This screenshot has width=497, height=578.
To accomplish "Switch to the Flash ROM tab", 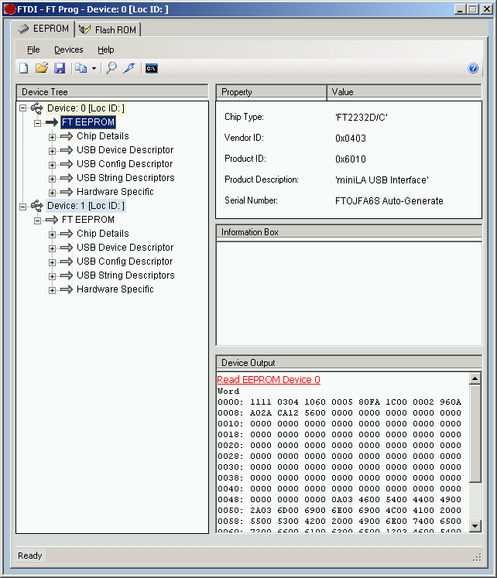I will point(108,29).
